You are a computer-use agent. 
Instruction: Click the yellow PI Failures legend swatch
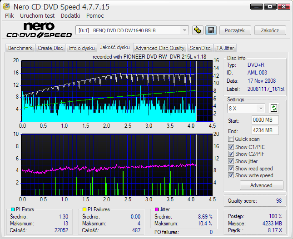click(84, 209)
